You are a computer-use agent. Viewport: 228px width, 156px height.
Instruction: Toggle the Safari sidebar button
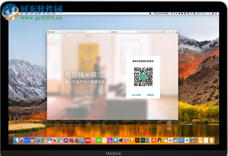pos(63,32)
